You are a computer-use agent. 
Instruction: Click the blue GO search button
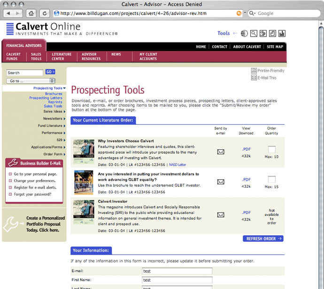50,72
